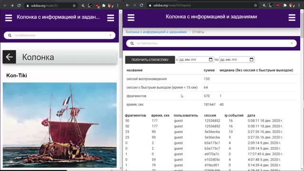Click address bar udoba.org/node/33/reports in right browser
The image size is (304, 171).
[x=203, y=5]
